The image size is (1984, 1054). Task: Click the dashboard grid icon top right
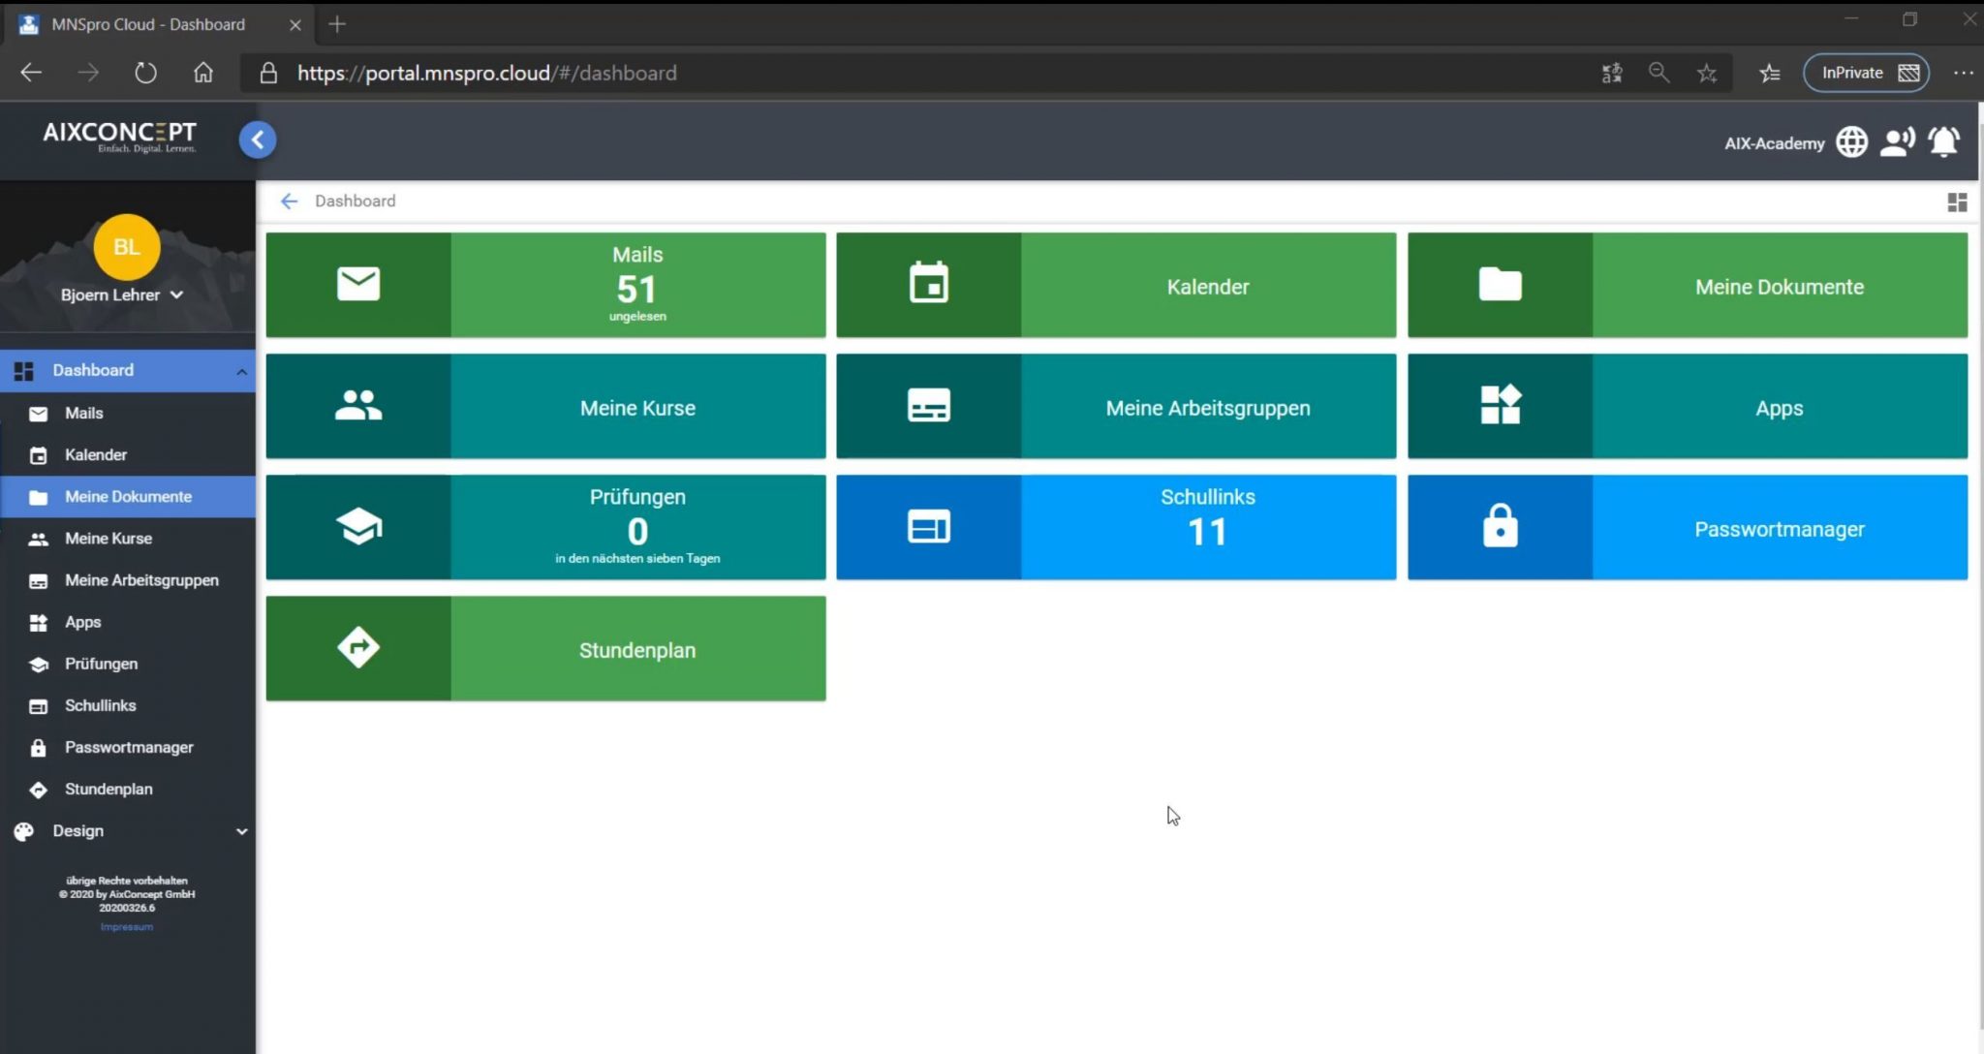(x=1956, y=201)
